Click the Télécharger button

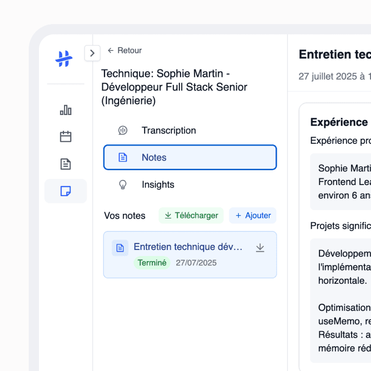tap(191, 215)
